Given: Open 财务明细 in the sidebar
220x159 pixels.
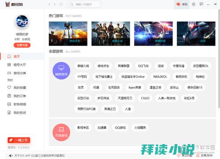Looking at the screenshot, I should coord(17,104).
